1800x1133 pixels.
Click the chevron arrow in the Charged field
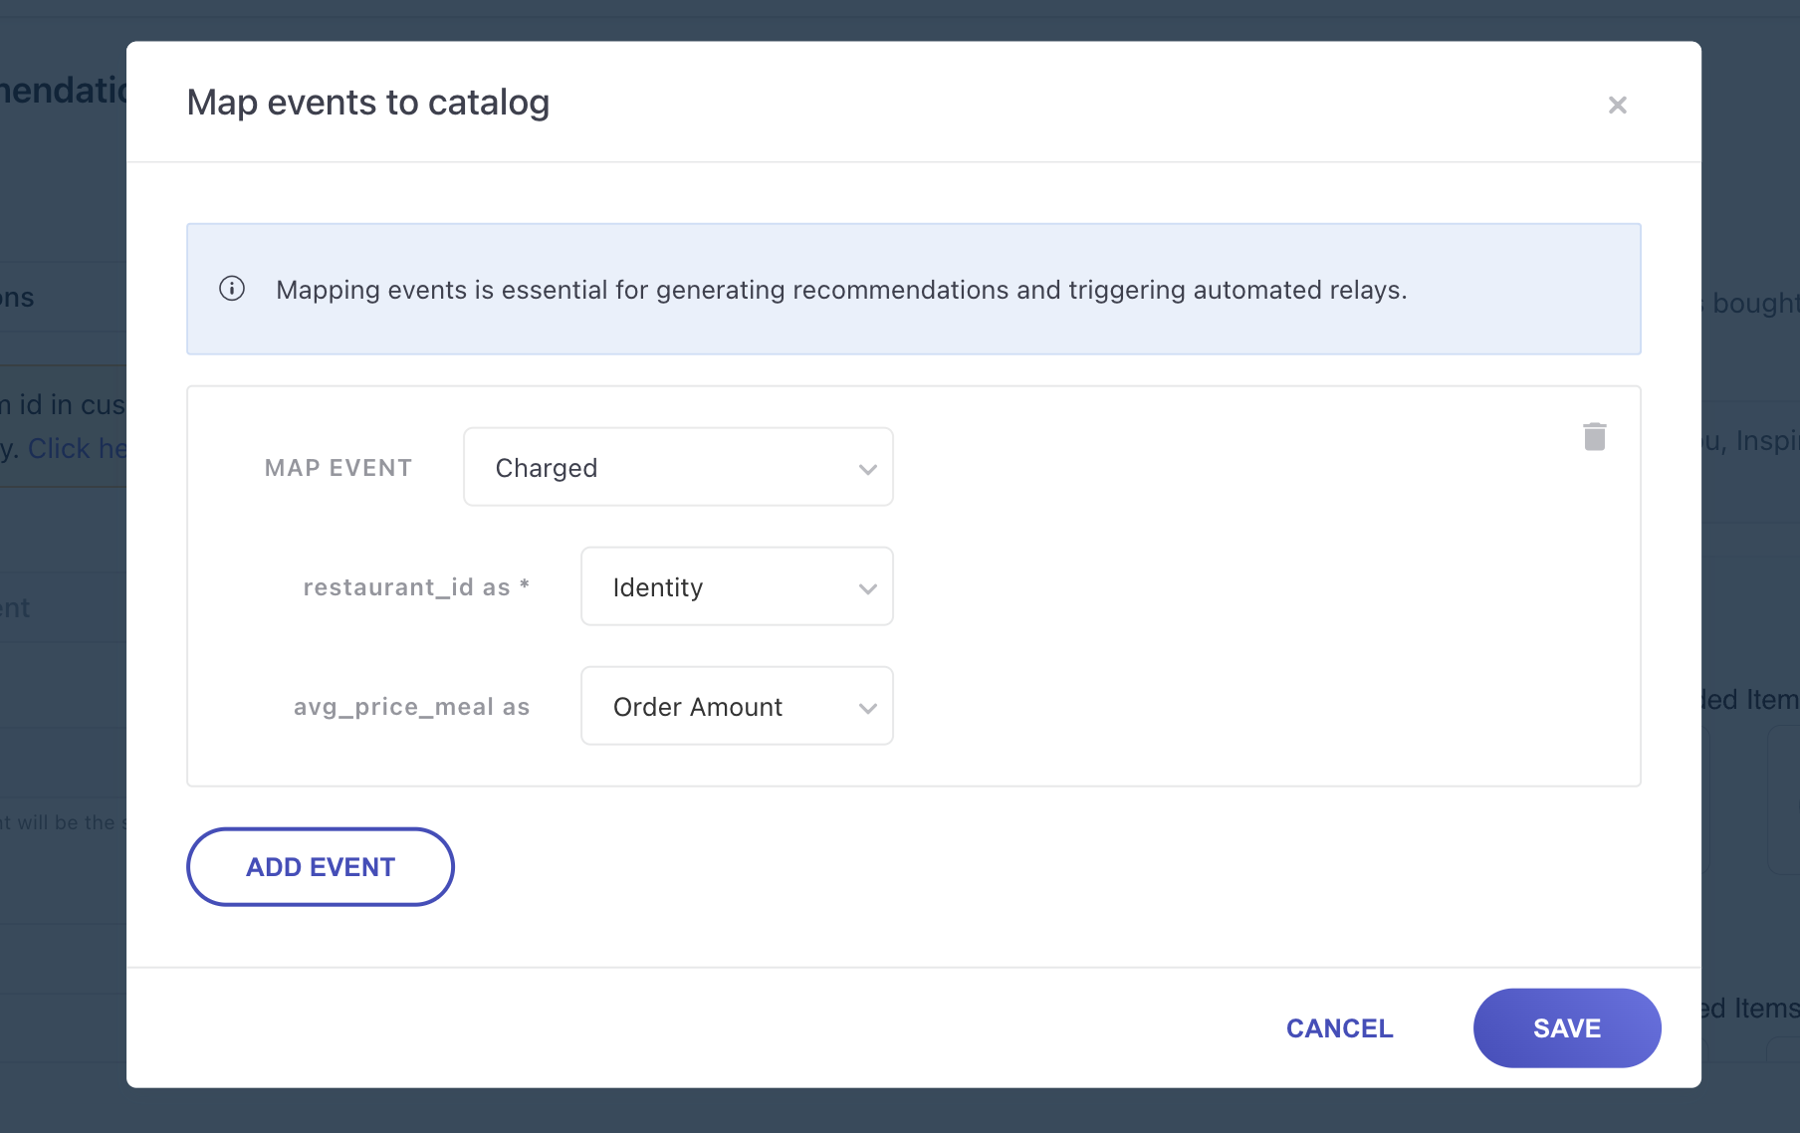click(x=867, y=469)
